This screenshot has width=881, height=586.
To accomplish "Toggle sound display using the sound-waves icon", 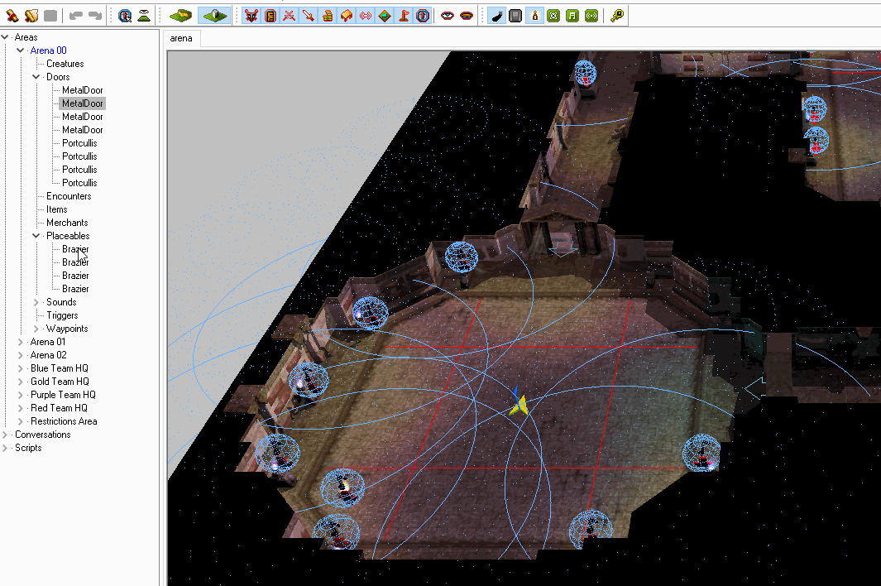I will (x=366, y=16).
